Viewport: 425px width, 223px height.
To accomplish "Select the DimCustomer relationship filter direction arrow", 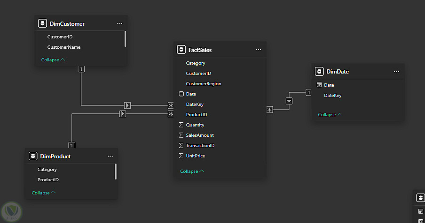I will pos(127,105).
